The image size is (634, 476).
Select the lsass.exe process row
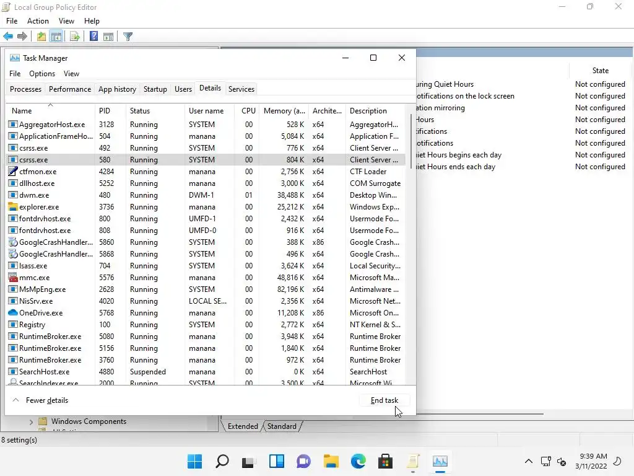click(206, 266)
